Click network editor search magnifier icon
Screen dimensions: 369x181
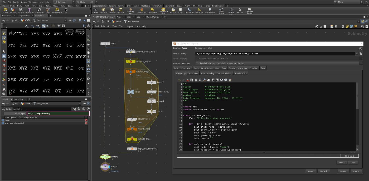click(x=363, y=26)
